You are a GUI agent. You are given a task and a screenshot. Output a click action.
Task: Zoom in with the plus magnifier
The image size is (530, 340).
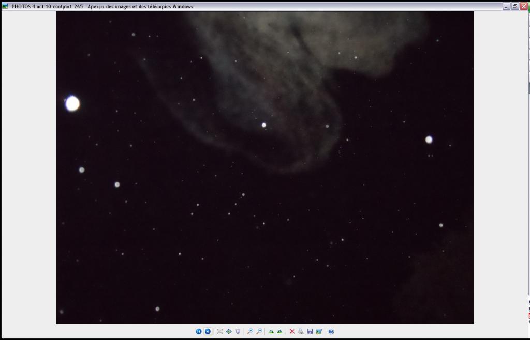click(250, 332)
